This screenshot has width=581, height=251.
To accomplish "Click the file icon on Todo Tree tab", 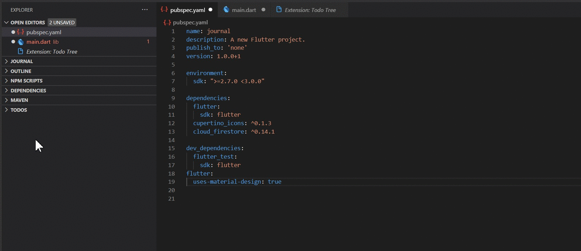I will click(x=279, y=10).
